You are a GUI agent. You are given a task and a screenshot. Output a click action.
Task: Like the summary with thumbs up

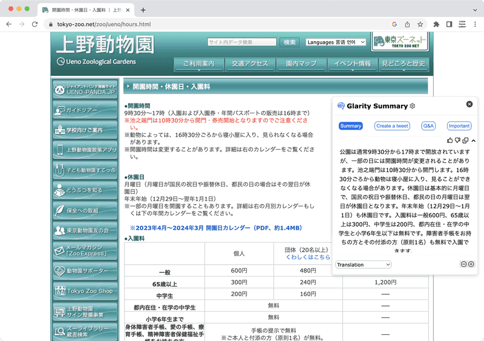450,141
